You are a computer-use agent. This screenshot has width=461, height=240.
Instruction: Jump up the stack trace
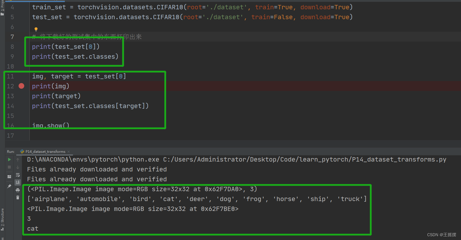tap(18, 160)
